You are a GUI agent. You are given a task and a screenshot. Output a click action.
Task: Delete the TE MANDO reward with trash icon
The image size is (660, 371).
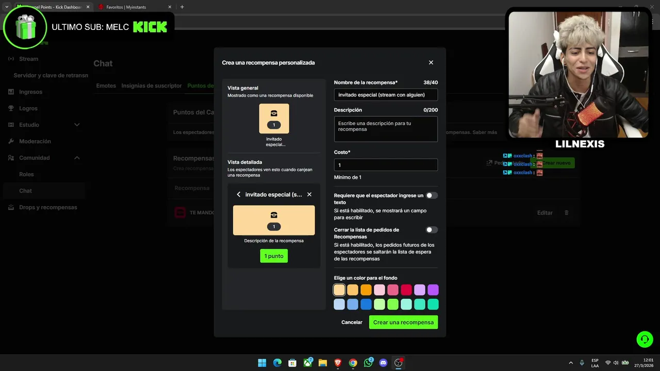(567, 213)
